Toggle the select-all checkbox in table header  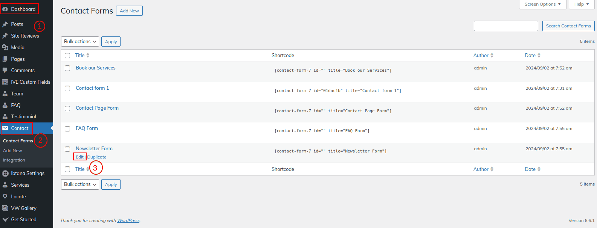[67, 56]
